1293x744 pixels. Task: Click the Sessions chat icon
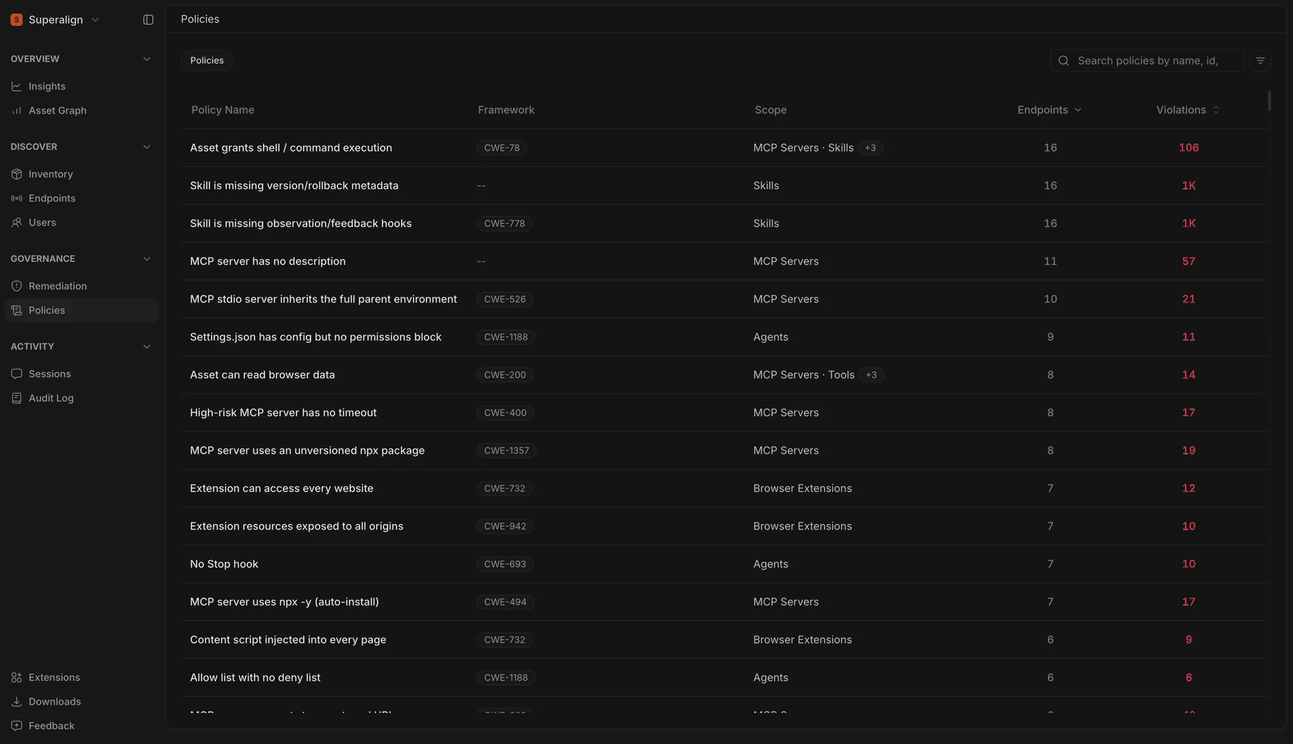coord(17,374)
